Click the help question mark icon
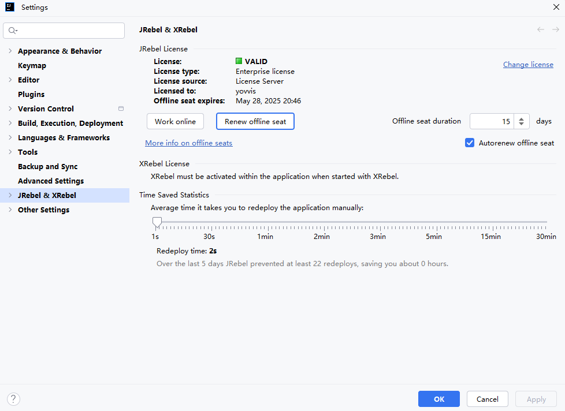 point(13,399)
